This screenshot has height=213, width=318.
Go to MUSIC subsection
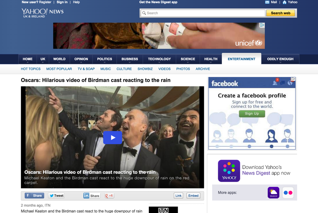106,69
